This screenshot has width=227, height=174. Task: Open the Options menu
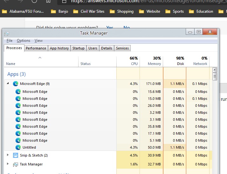(24, 41)
